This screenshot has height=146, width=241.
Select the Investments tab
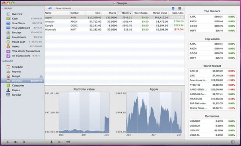[64, 8]
